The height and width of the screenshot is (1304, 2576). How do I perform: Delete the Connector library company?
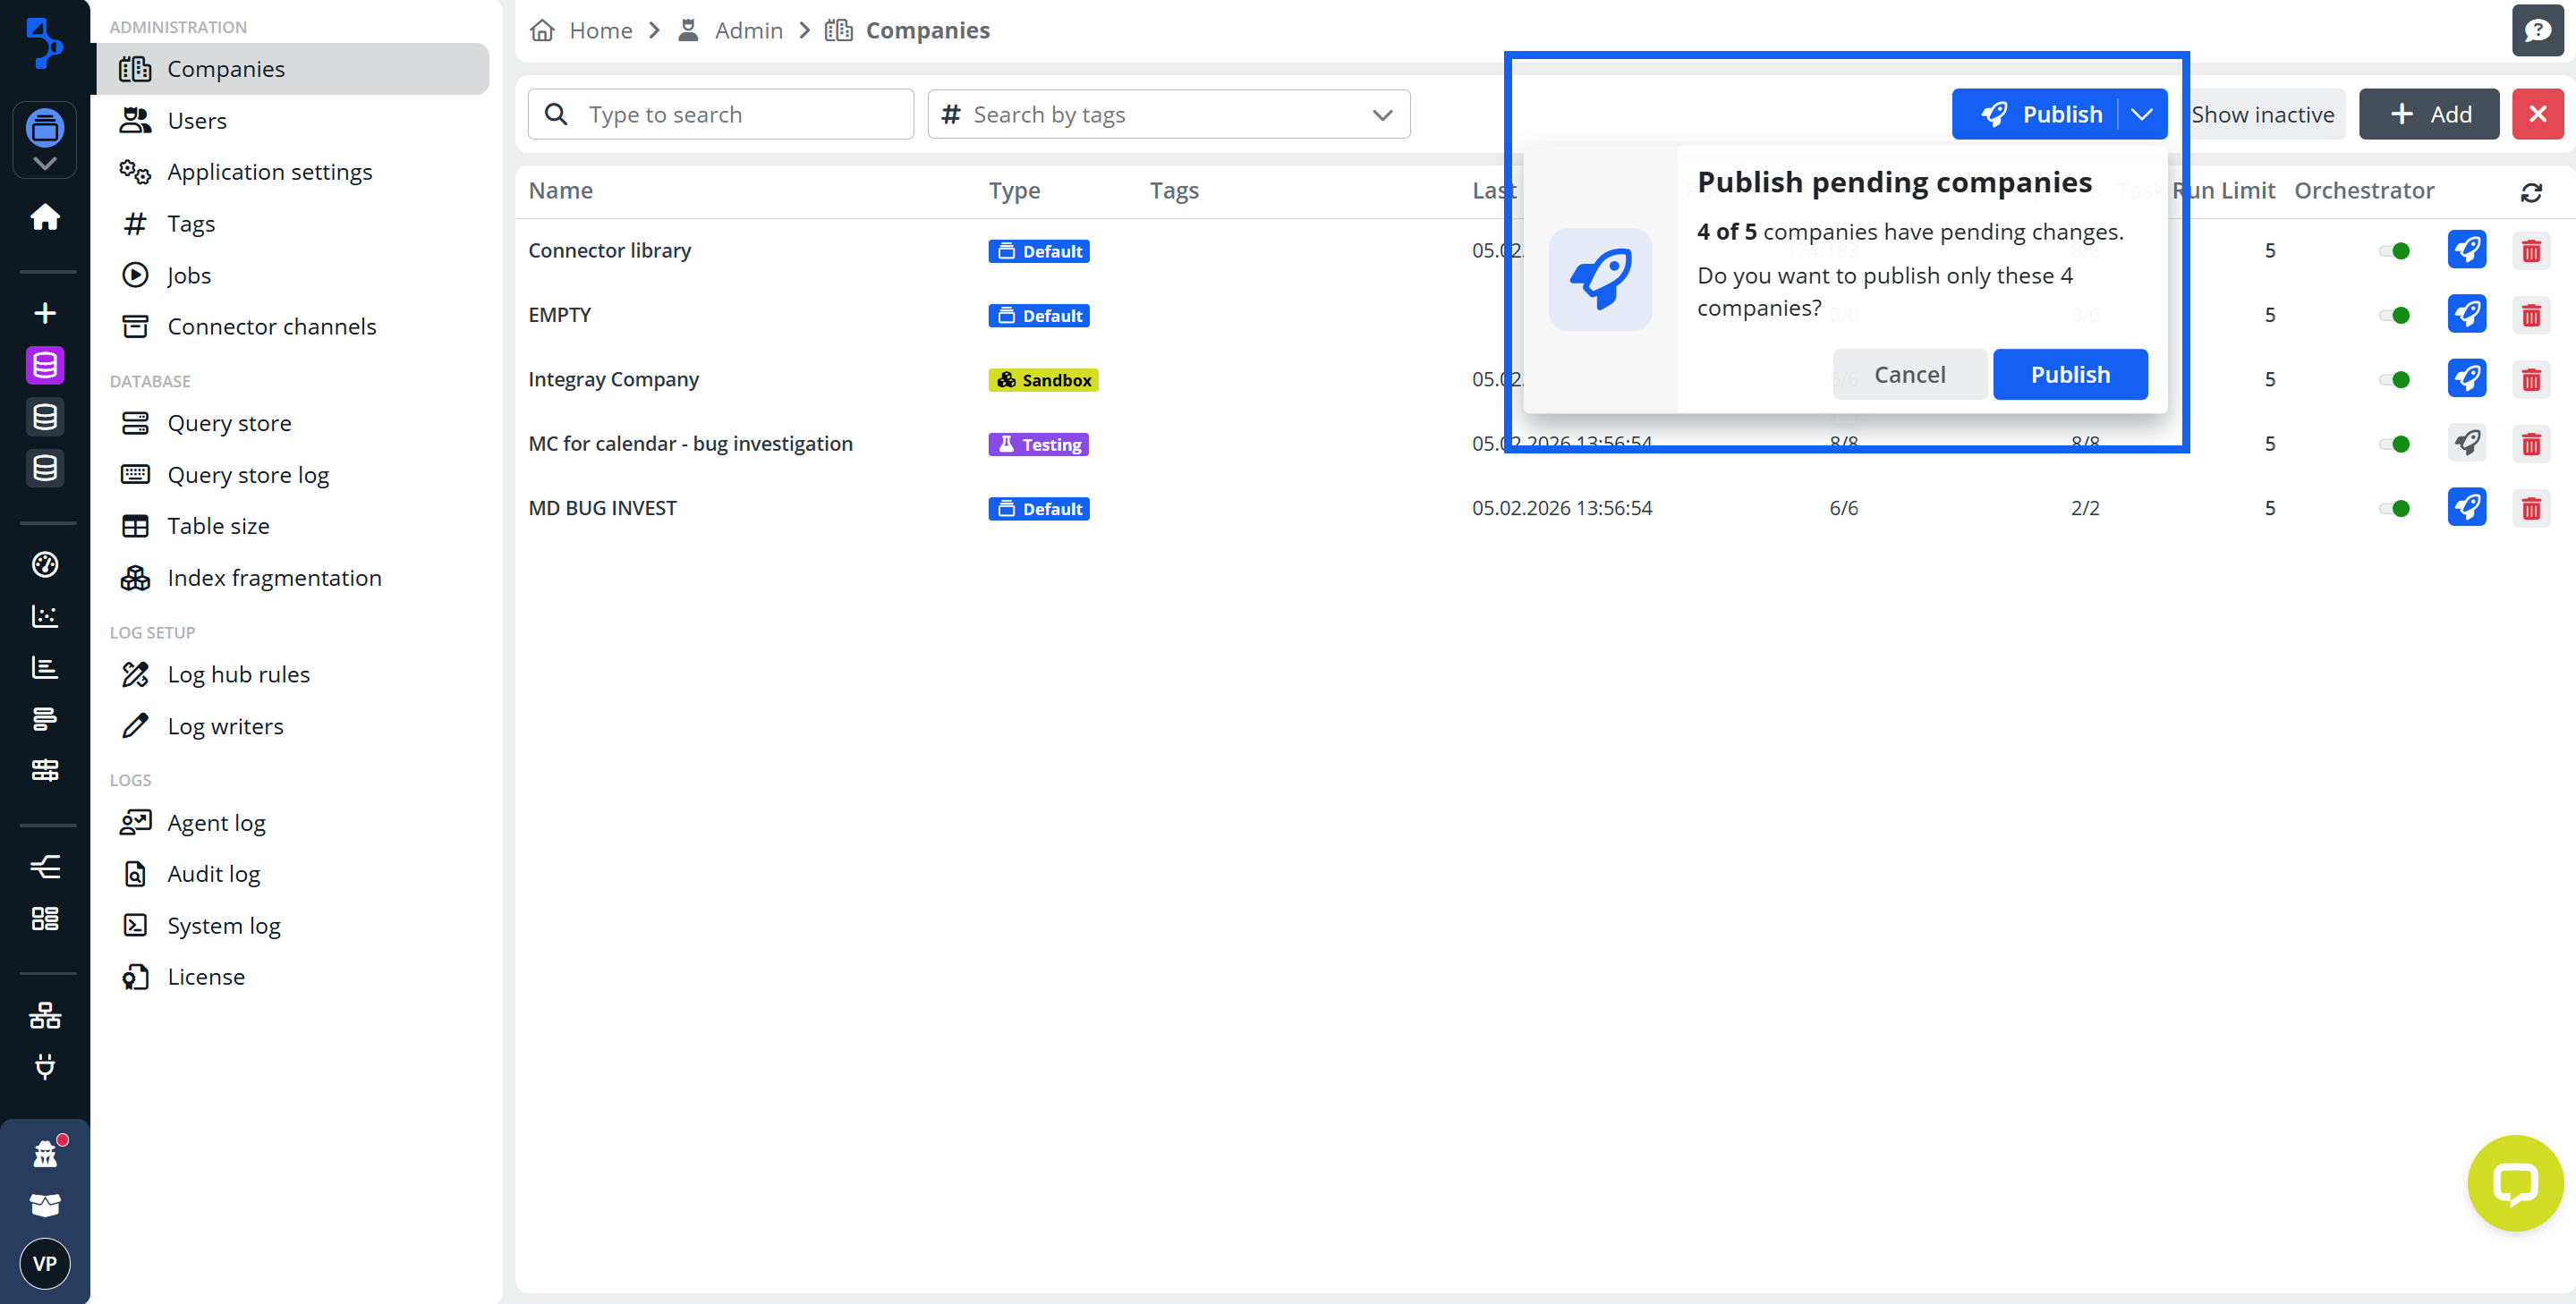click(x=2531, y=250)
